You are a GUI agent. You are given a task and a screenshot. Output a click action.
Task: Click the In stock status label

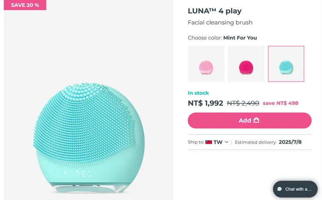click(198, 93)
